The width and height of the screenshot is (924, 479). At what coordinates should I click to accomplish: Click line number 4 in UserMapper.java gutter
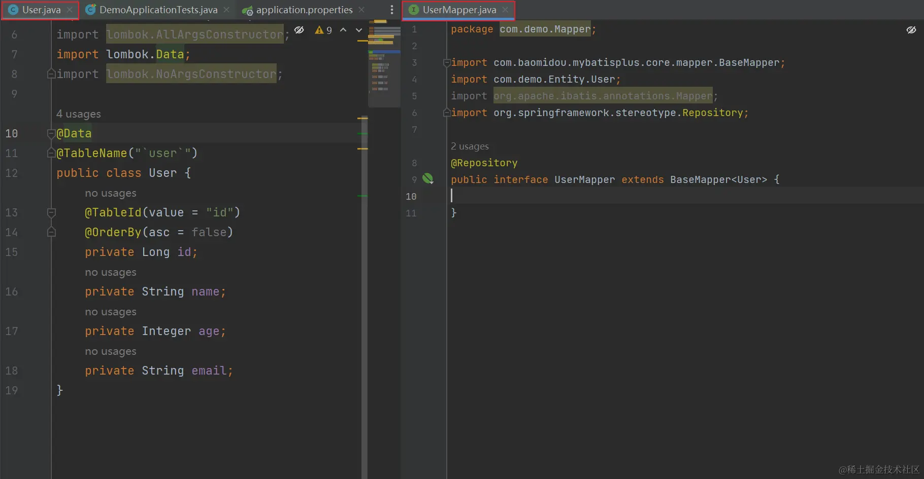click(414, 80)
